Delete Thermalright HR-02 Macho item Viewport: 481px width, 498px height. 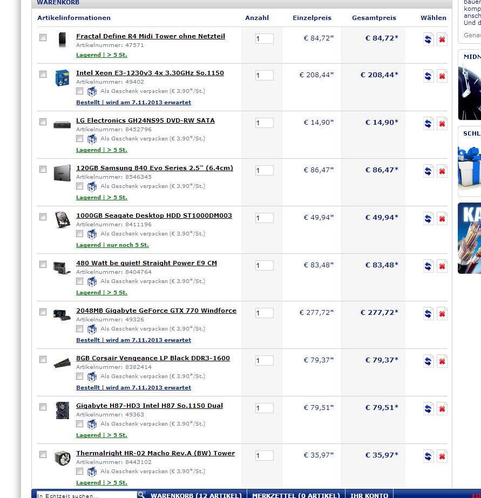(x=442, y=456)
